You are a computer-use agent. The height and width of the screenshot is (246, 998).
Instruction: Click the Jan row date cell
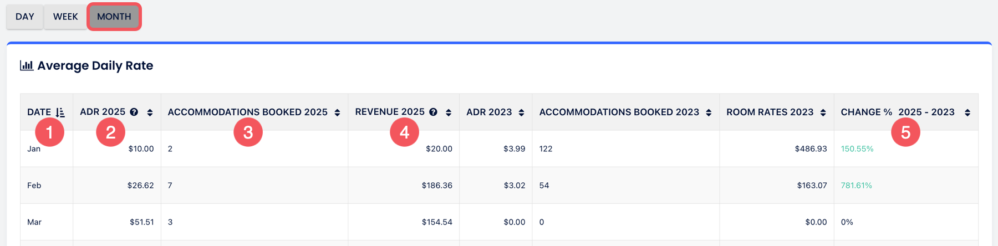[34, 148]
